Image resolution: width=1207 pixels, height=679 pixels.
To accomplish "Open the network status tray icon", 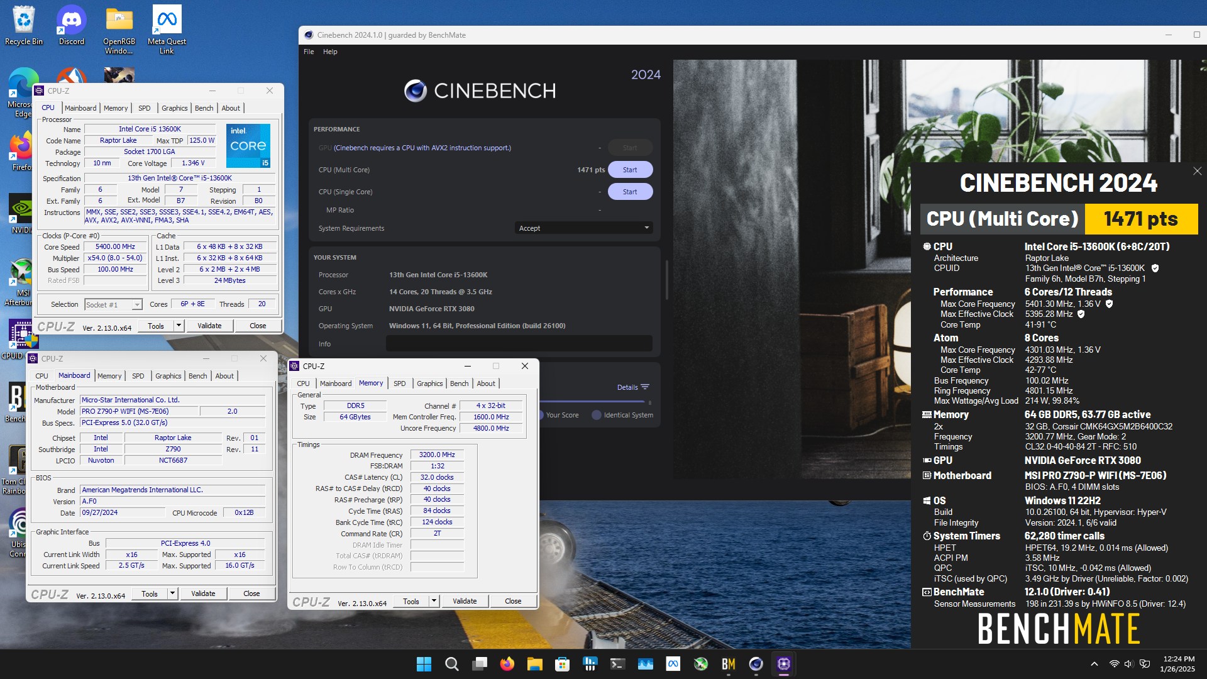I will point(1114,664).
